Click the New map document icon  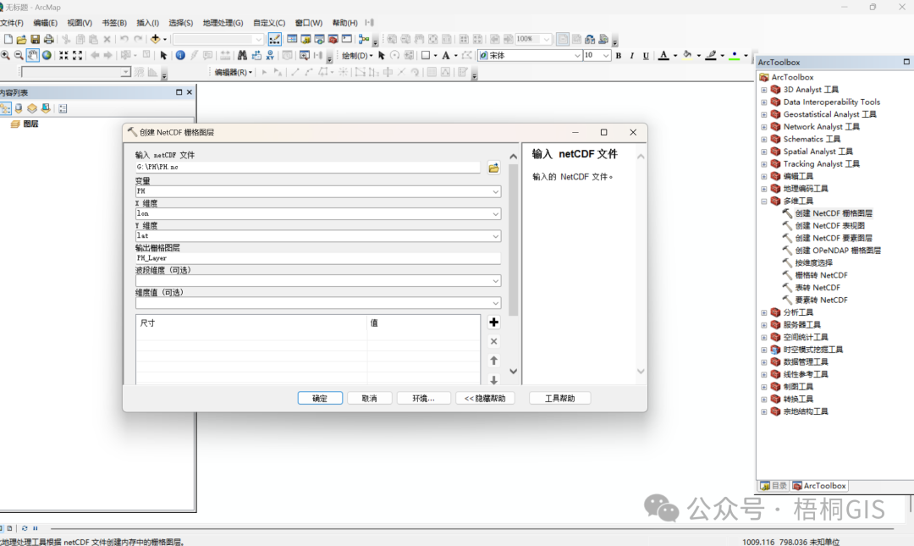pyautogui.click(x=8, y=39)
